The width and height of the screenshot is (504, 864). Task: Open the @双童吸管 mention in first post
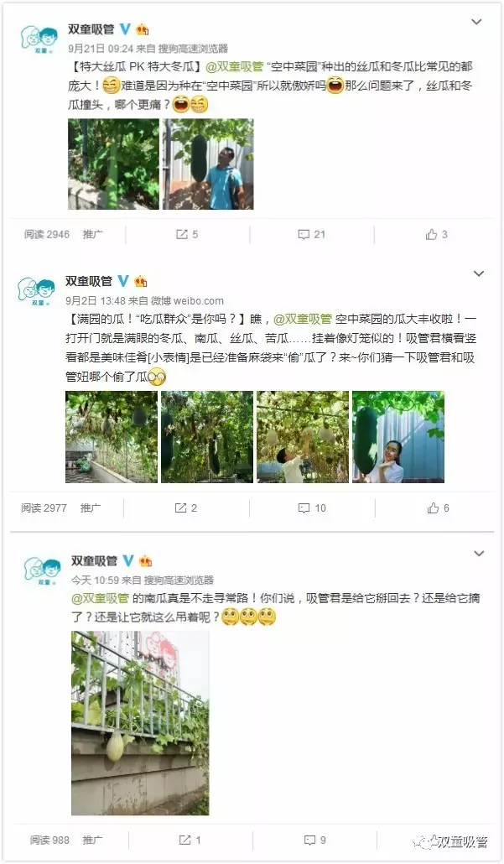[234, 66]
